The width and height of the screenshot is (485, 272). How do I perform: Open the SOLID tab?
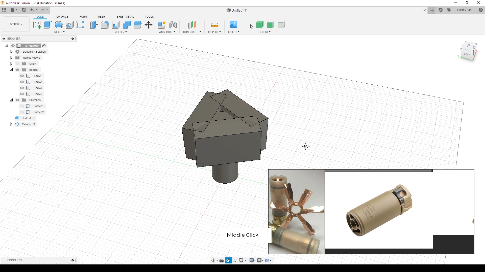[40, 17]
